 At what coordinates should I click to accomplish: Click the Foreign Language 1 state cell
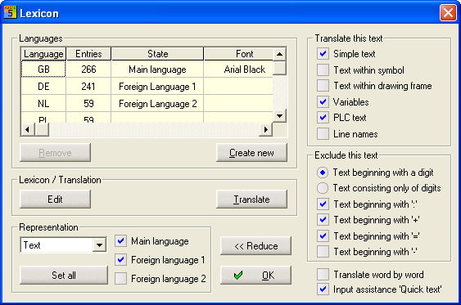click(157, 87)
